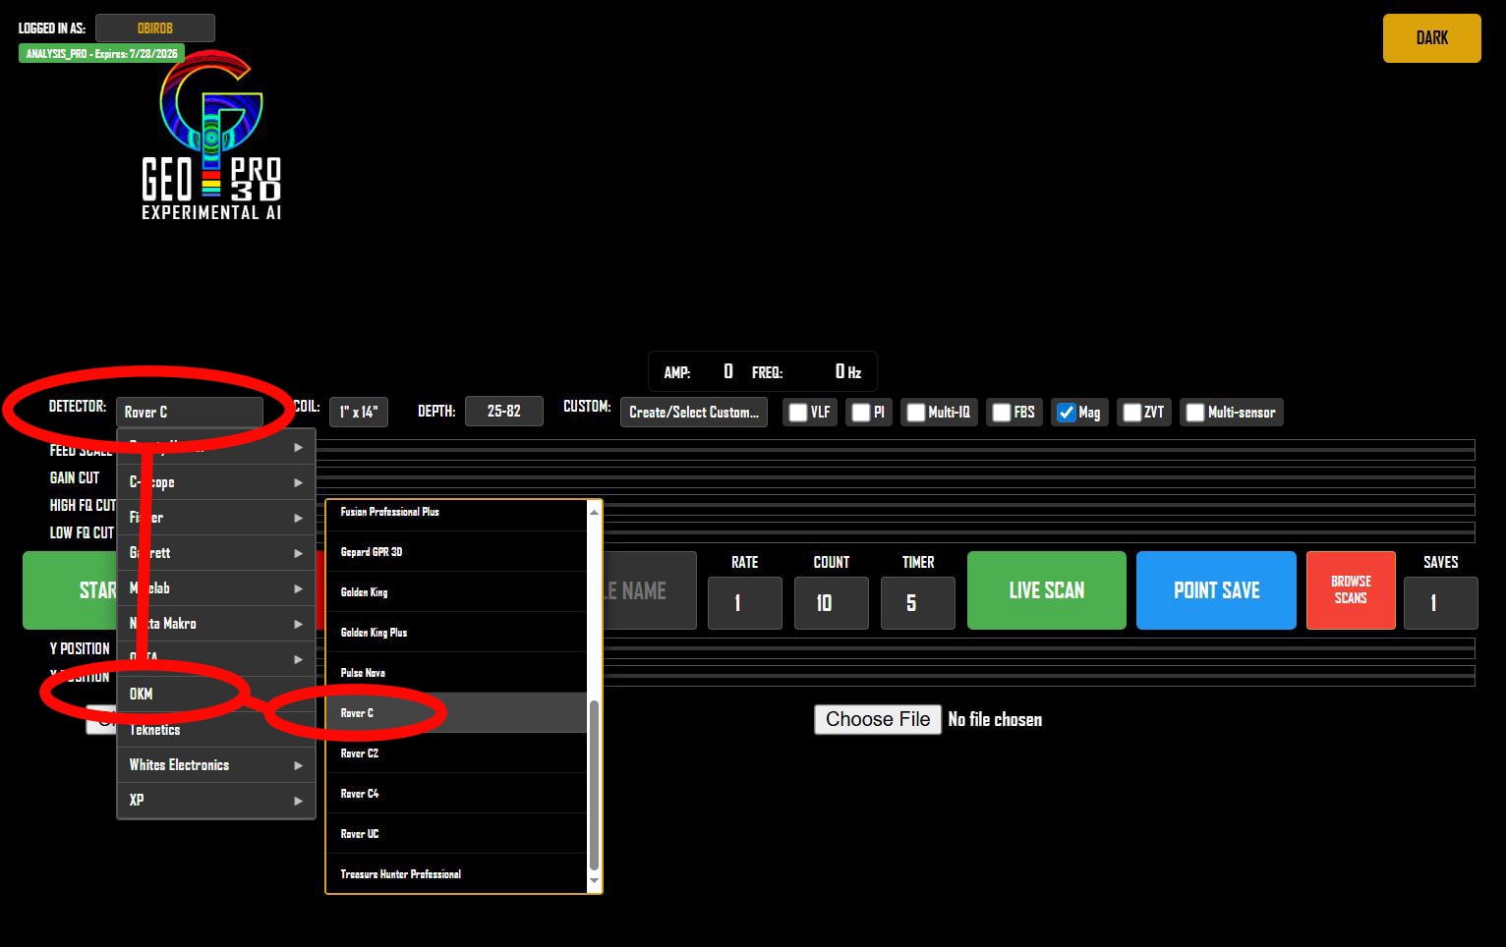Screen dimensions: 1506x947
Task: Expand the Nokta Makro submenu arrow
Action: [298, 624]
